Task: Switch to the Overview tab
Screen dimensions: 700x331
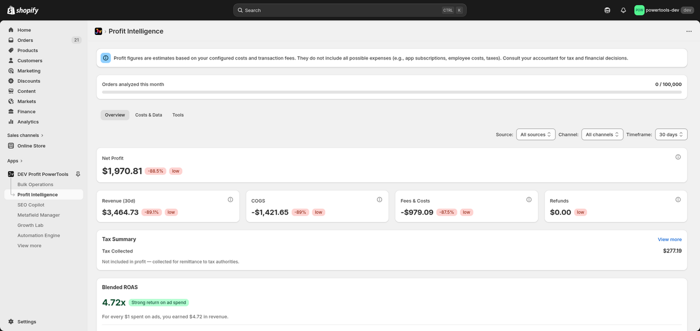Action: tap(115, 115)
